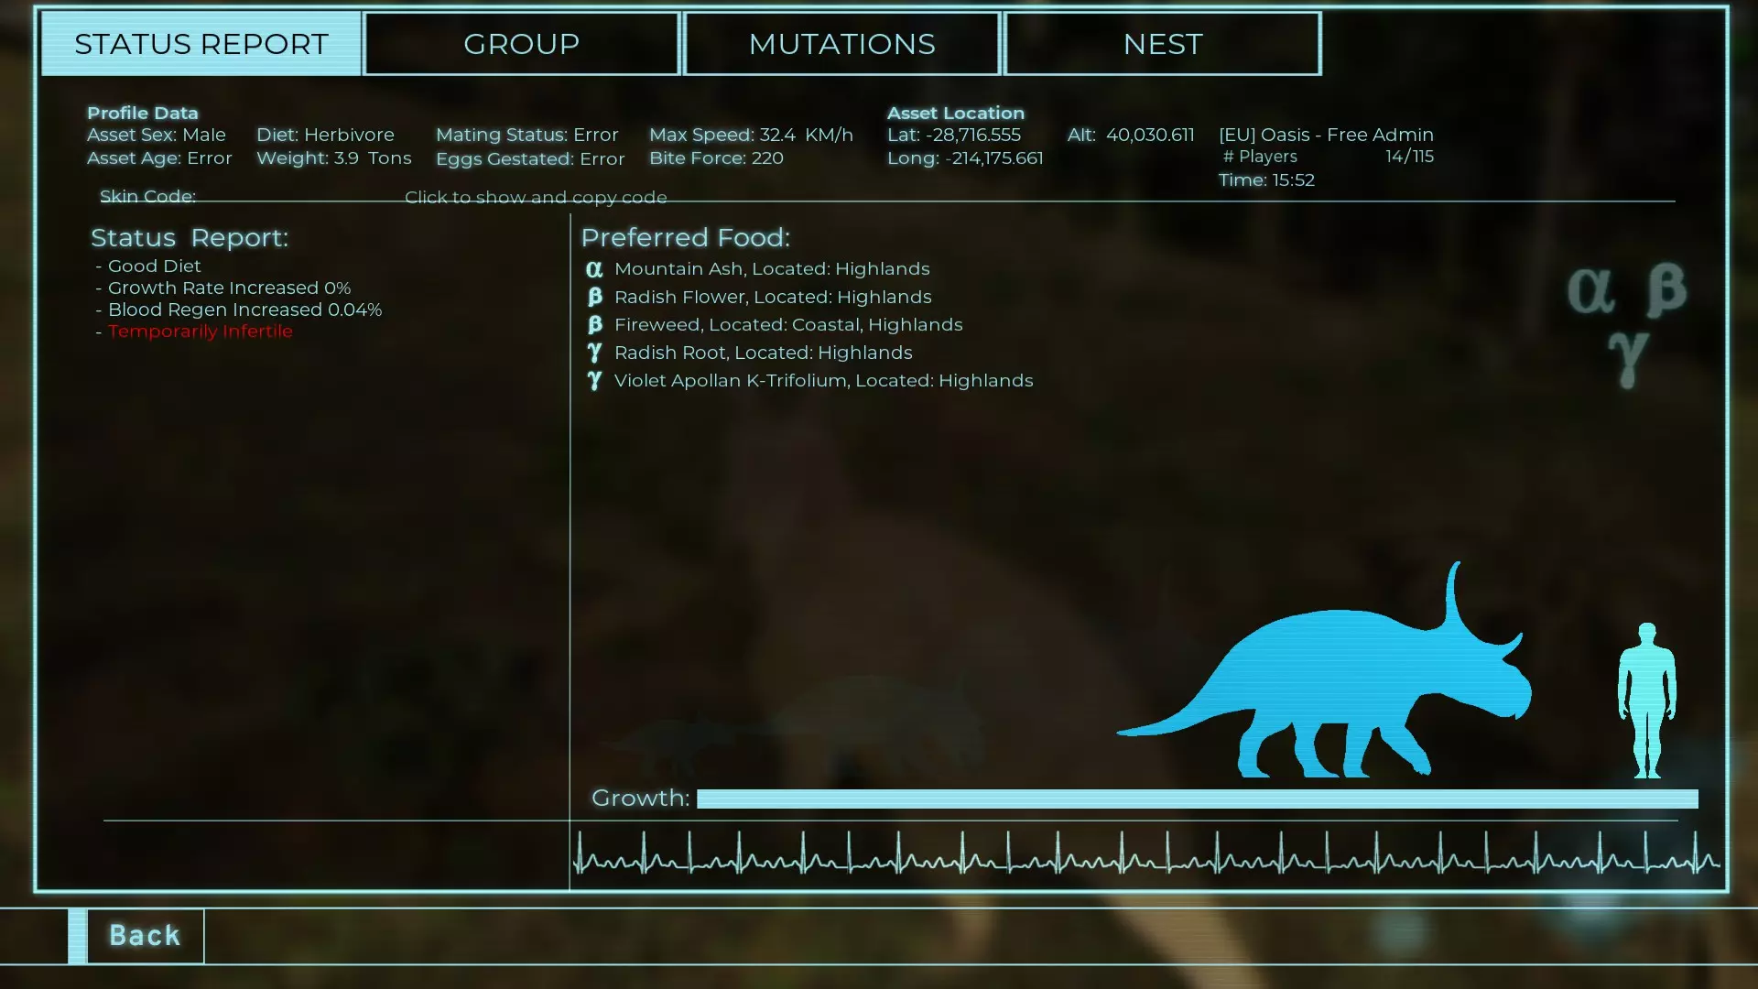Open the Mutations tab
The image size is (1758, 989).
pos(841,44)
